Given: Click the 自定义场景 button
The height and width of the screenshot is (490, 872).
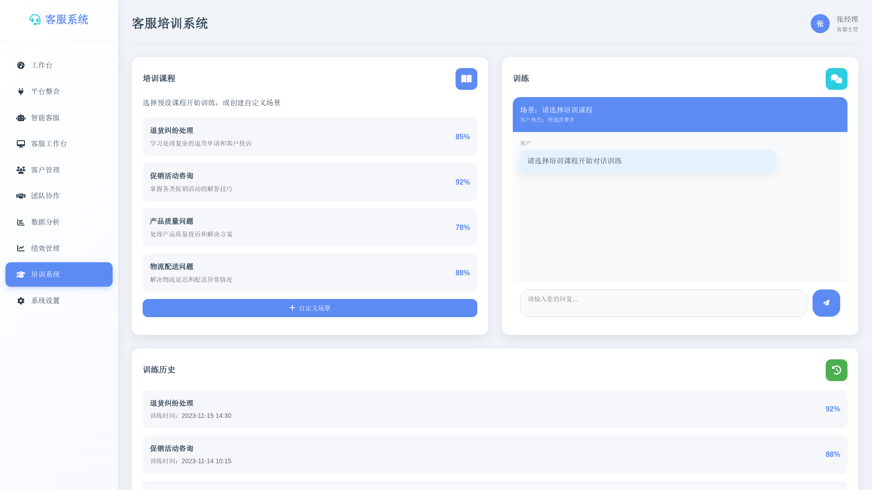Looking at the screenshot, I should [x=310, y=308].
